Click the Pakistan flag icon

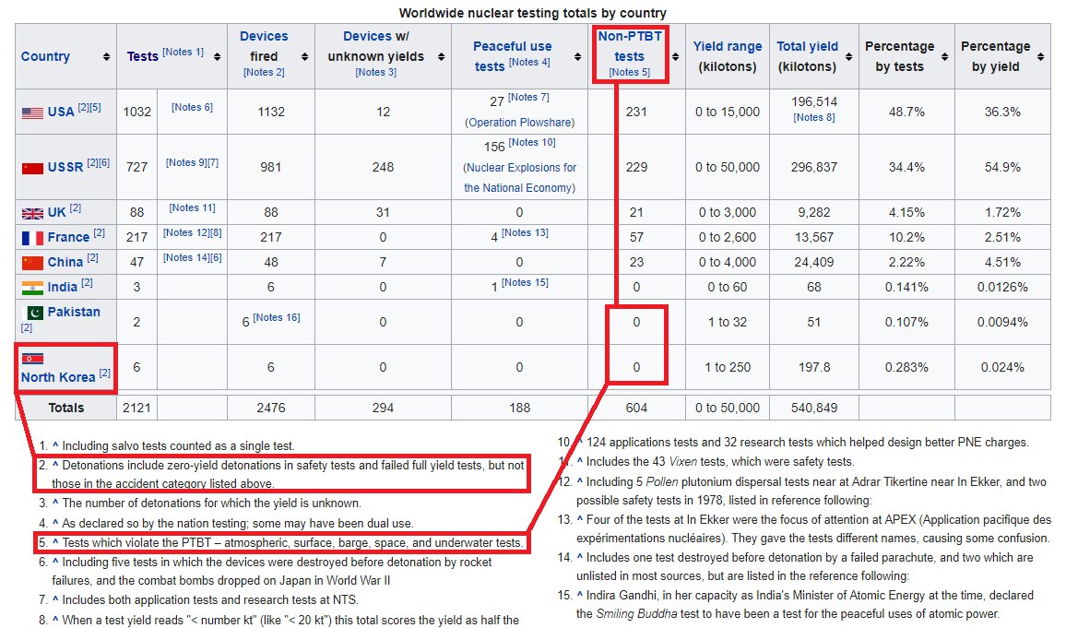pyautogui.click(x=35, y=313)
